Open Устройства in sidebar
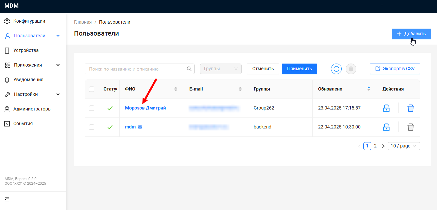Viewport: 437px width, 210px height. pyautogui.click(x=26, y=50)
